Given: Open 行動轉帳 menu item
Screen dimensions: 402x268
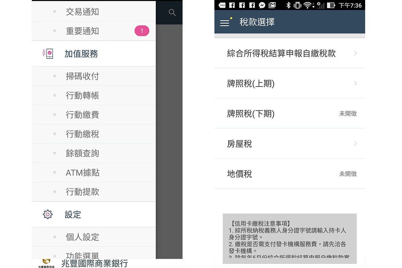Looking at the screenshot, I should [94, 95].
